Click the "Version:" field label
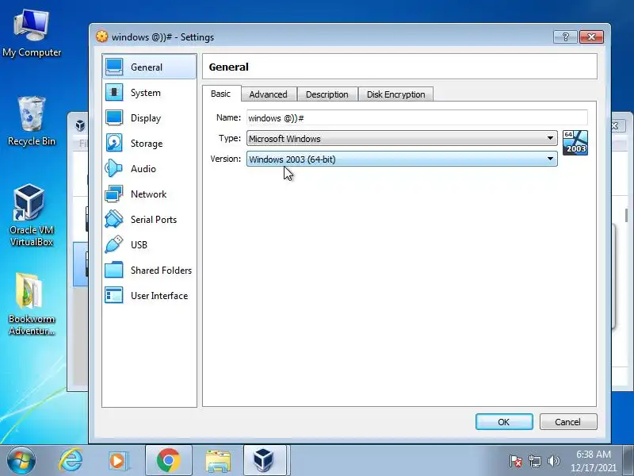634x476 pixels. pyautogui.click(x=226, y=159)
